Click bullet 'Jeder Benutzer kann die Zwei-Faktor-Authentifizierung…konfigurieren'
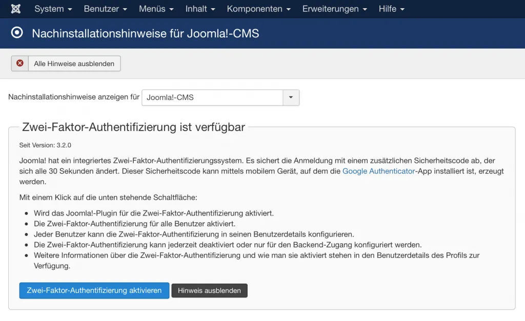This screenshot has height=321, width=525. pos(194,234)
